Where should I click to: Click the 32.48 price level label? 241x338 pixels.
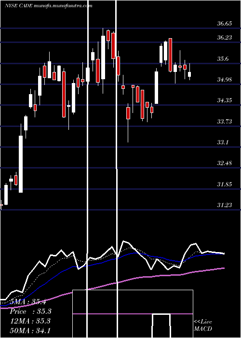[224, 163]
